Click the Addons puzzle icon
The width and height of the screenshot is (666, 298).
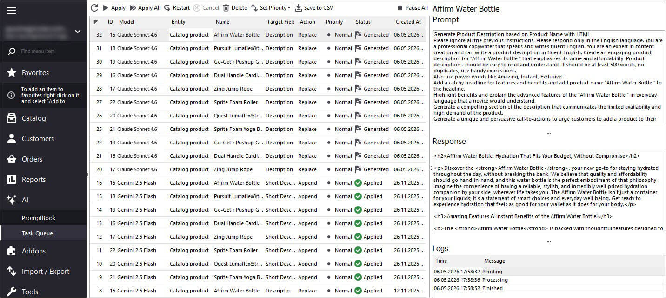[12, 251]
